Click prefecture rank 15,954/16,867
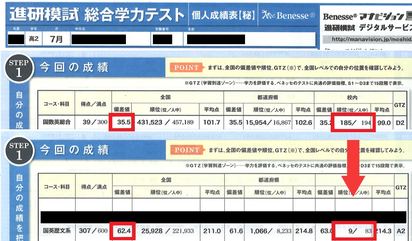This screenshot has width=412, height=241. [x=268, y=122]
